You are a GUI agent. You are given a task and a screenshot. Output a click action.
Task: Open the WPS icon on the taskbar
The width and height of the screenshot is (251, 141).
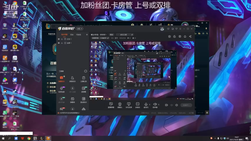(x=22, y=138)
